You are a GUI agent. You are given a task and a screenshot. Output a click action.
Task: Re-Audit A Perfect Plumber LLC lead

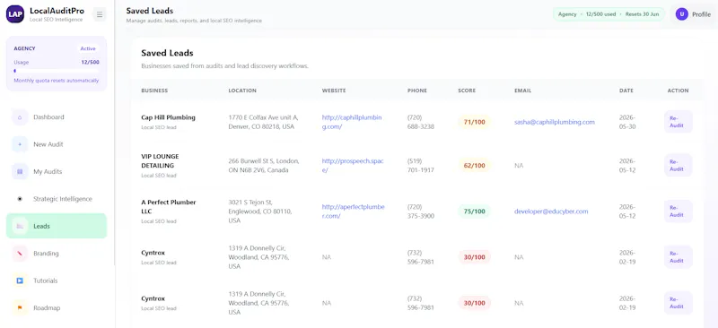pyautogui.click(x=679, y=211)
